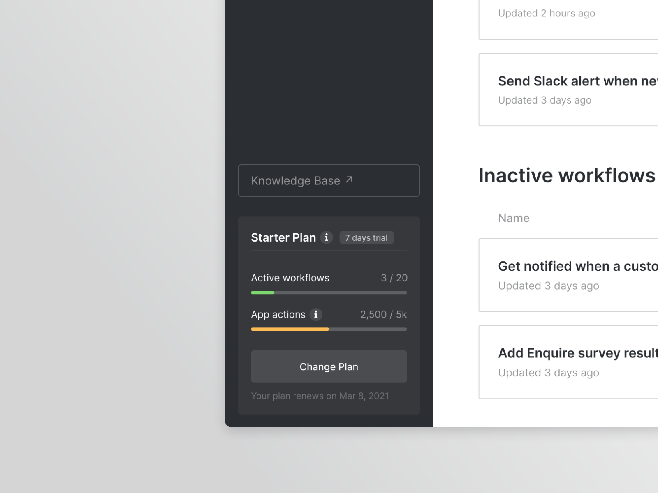Select the Name column header
Viewport: 658px width, 493px height.
tap(513, 218)
